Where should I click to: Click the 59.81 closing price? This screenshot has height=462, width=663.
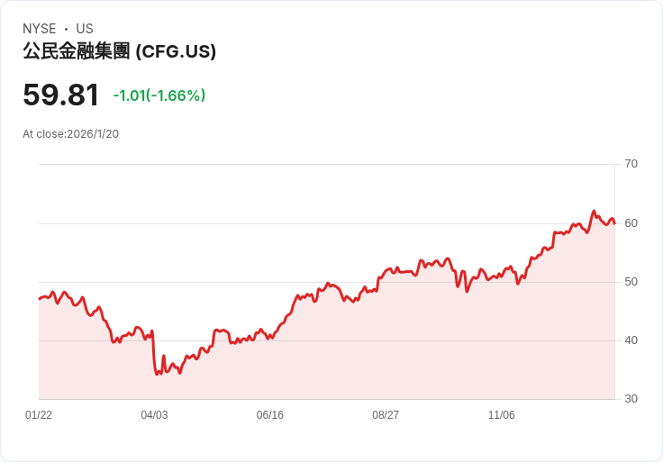pyautogui.click(x=61, y=95)
